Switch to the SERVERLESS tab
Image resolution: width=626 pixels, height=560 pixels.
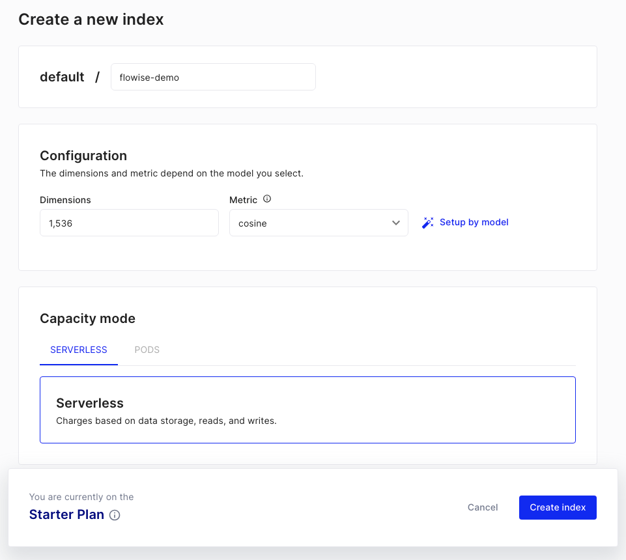point(79,350)
